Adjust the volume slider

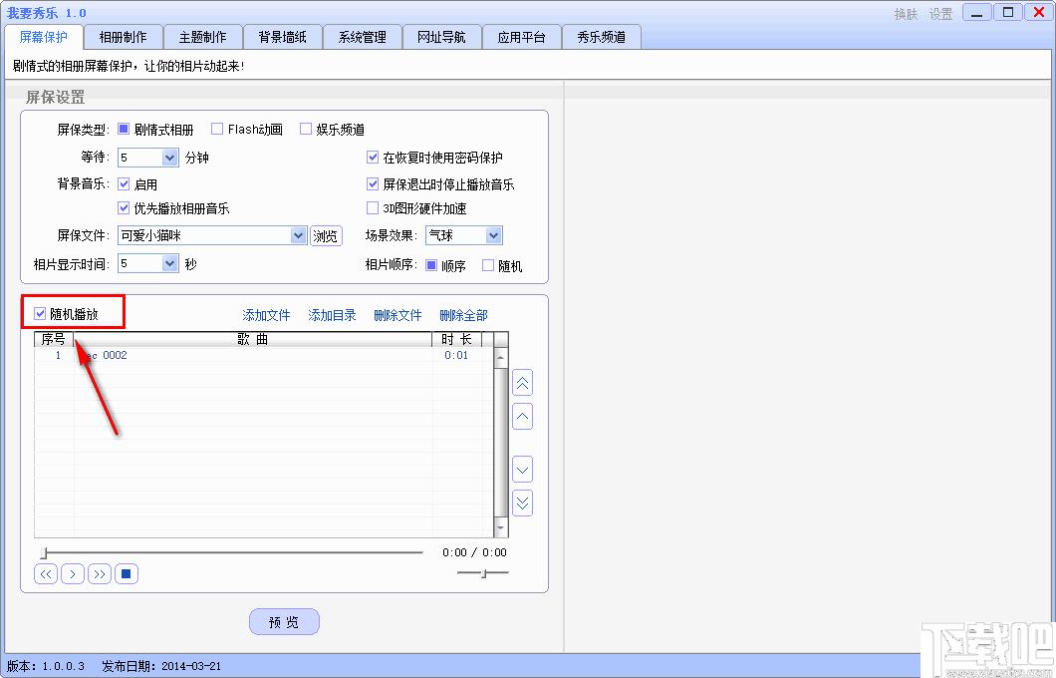click(483, 572)
